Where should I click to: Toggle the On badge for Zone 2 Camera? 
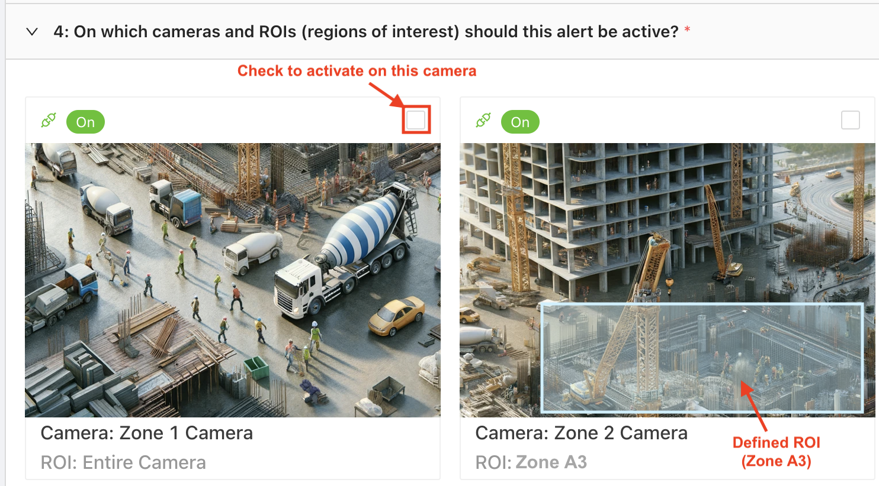520,122
